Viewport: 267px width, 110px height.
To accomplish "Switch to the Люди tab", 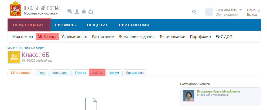I will pos(41,73).
